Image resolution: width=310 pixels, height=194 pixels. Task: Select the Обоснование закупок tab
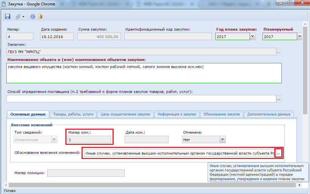(x=221, y=114)
